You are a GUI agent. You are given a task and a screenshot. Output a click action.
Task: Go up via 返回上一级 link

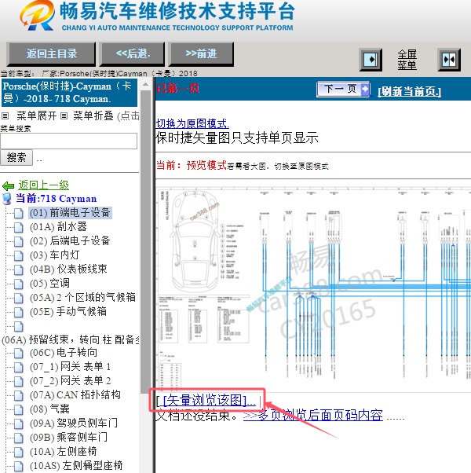pos(43,185)
